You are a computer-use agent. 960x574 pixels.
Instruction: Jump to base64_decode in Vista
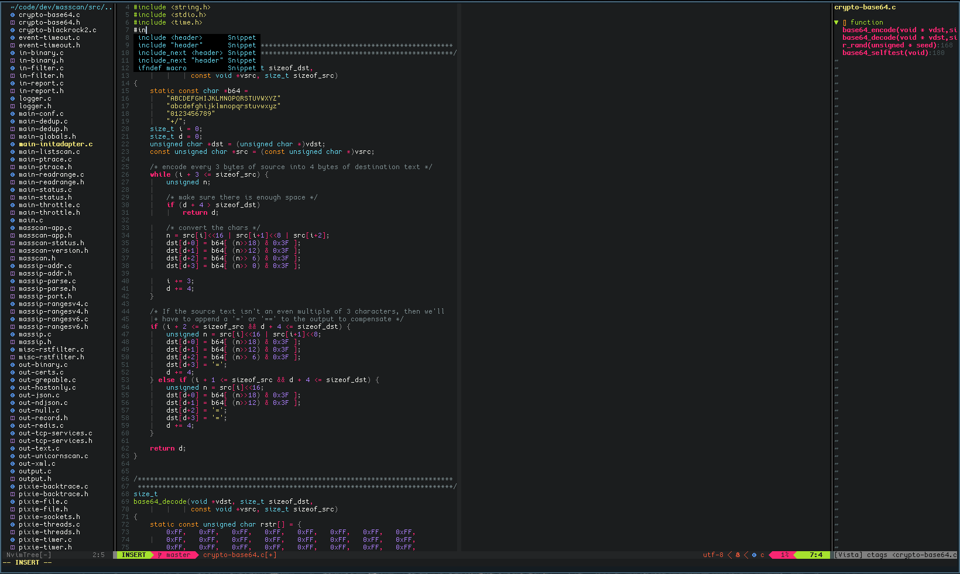[899, 37]
